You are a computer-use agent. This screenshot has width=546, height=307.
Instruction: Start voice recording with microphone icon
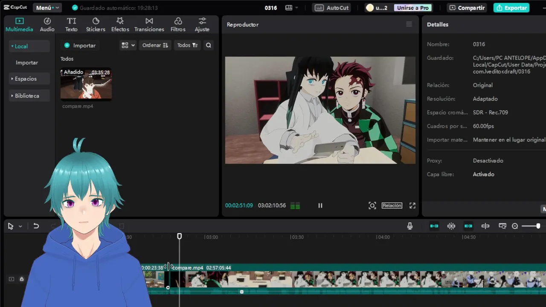tap(410, 226)
